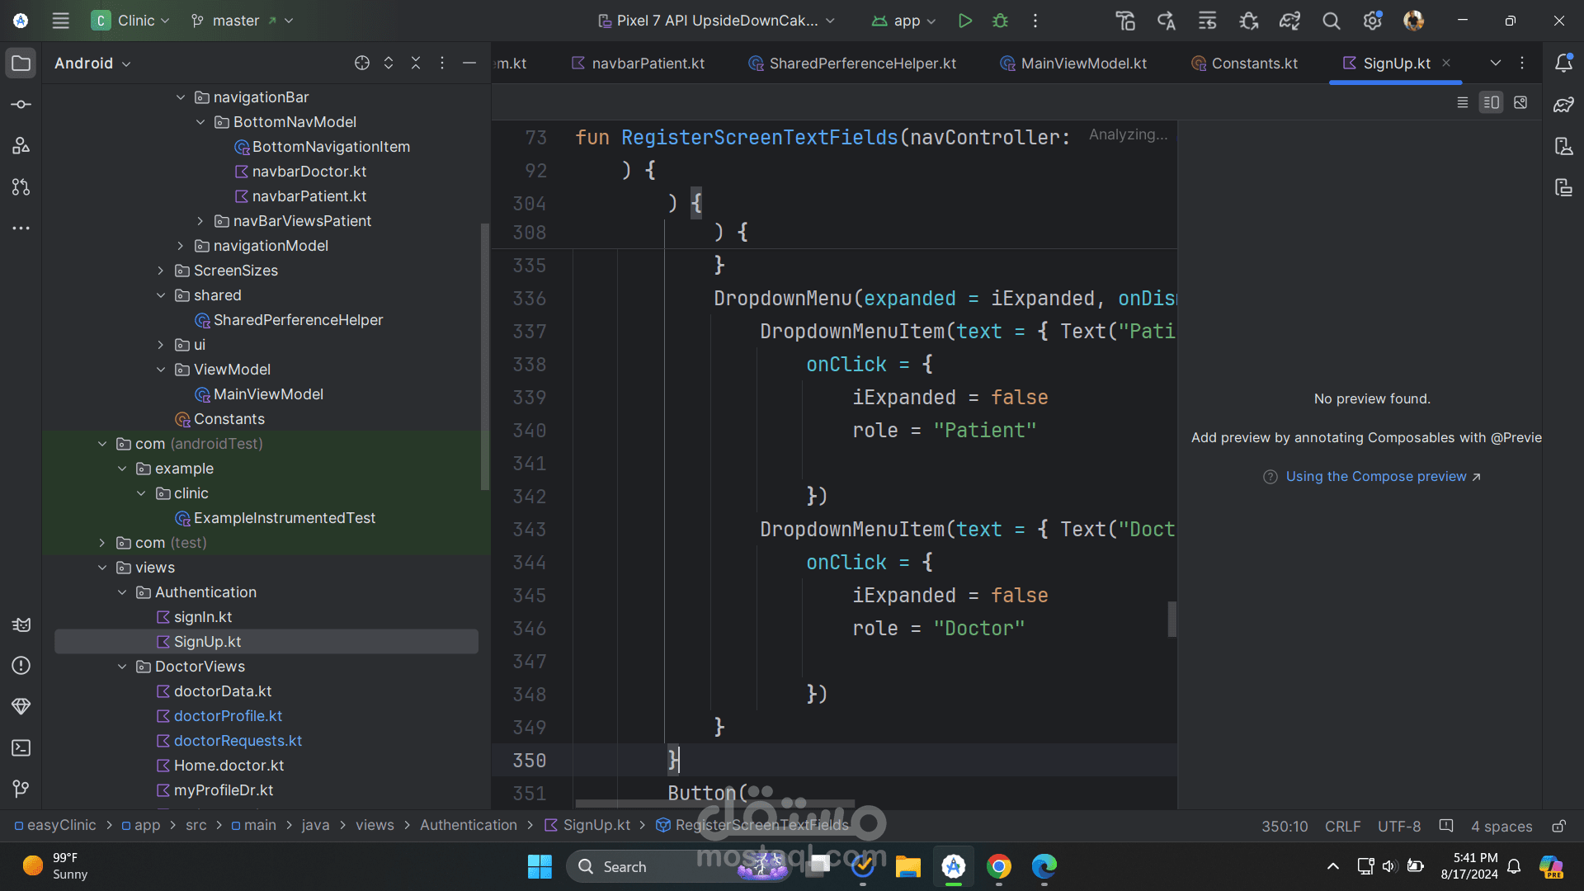1584x891 pixels.
Task: Switch to the MainViewModel.kt tab
Action: pos(1082,64)
